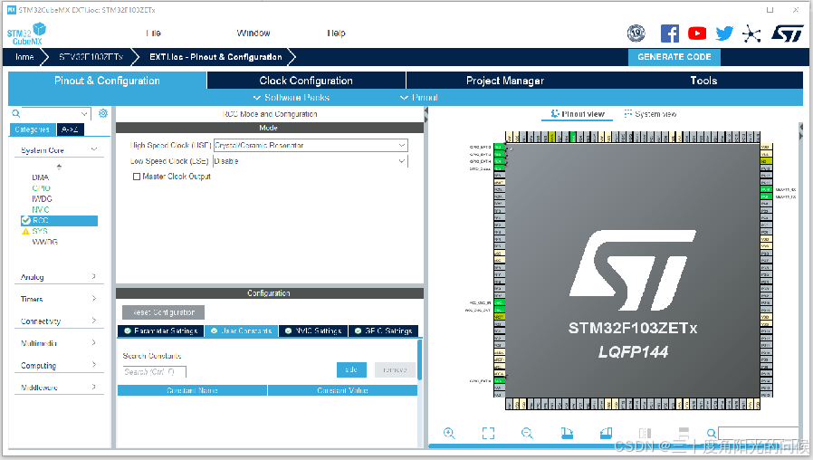Click the ST logo in header

[787, 34]
